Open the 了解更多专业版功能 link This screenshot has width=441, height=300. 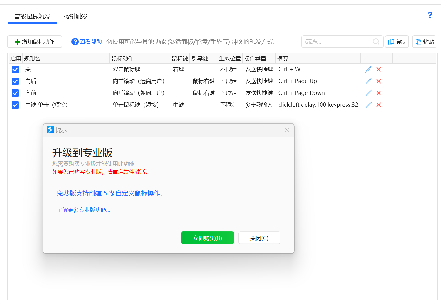pyautogui.click(x=83, y=210)
